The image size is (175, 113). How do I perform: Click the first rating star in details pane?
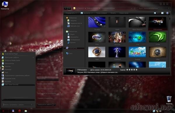point(127,70)
